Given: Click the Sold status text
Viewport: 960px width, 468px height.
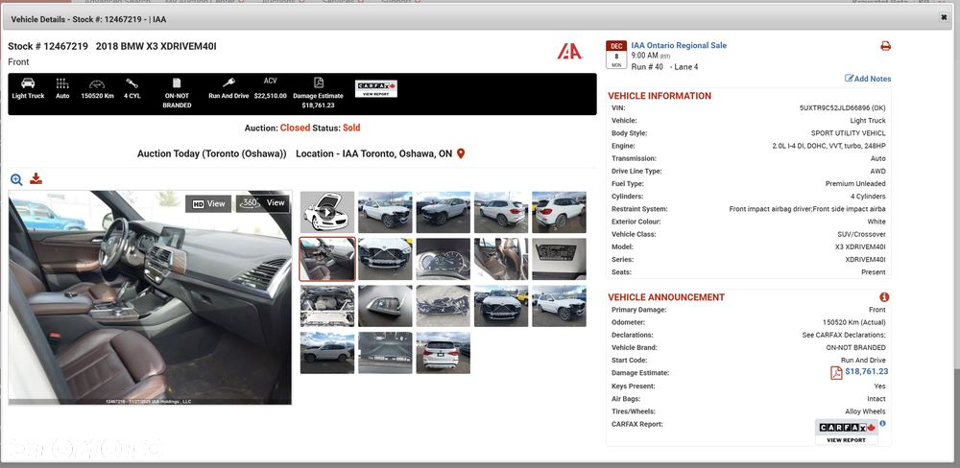Looking at the screenshot, I should (x=351, y=128).
